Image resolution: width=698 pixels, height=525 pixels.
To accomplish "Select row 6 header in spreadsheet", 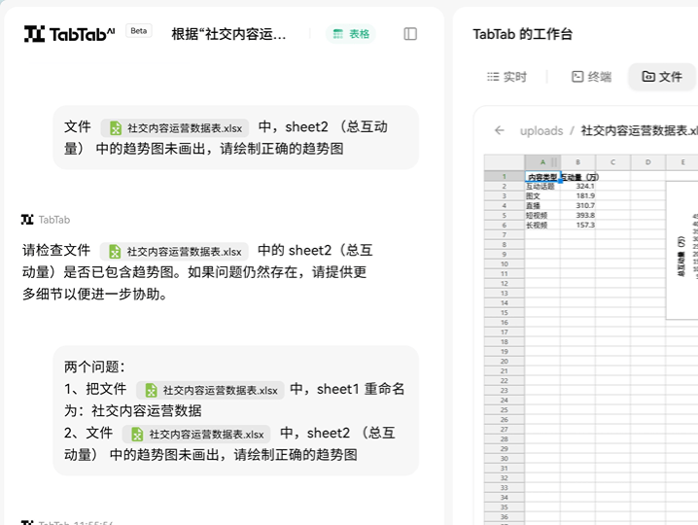I will coord(504,225).
